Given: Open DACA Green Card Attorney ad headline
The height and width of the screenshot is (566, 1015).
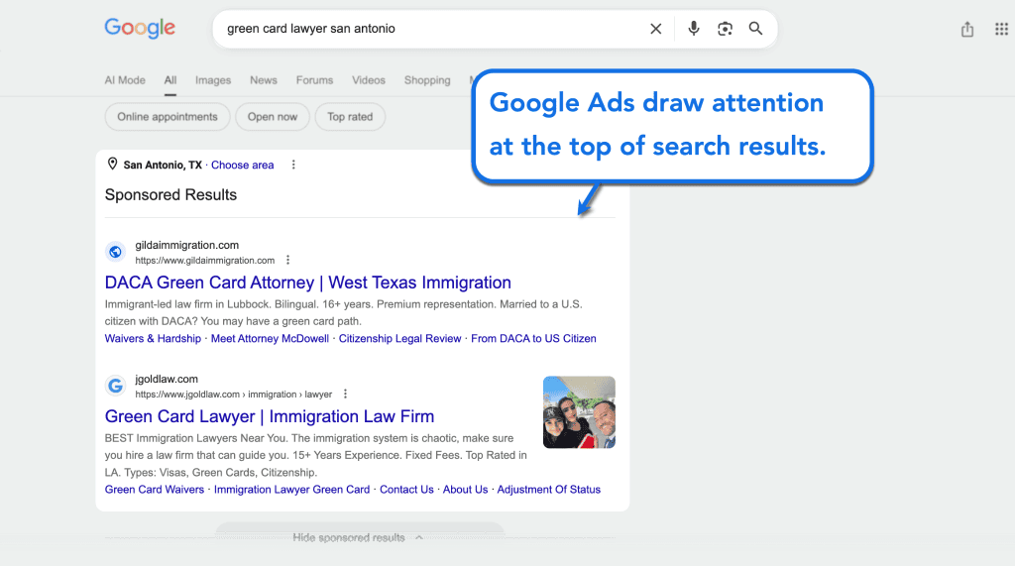Looking at the screenshot, I should pos(308,283).
